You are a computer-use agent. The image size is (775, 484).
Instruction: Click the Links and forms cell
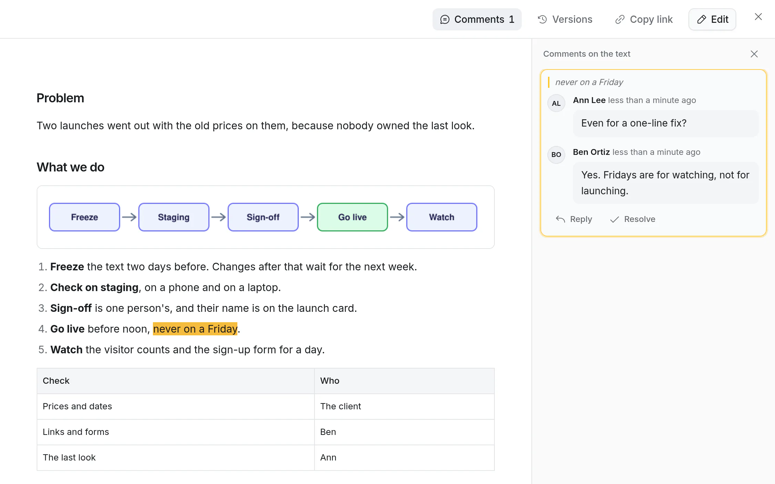176,432
